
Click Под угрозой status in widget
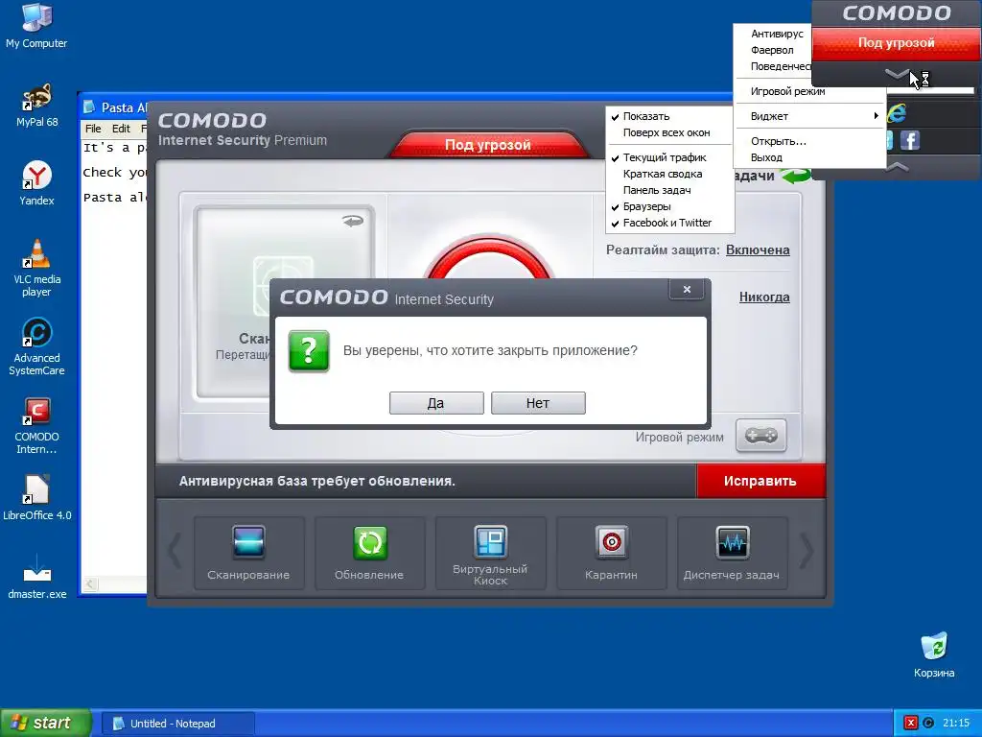click(897, 42)
